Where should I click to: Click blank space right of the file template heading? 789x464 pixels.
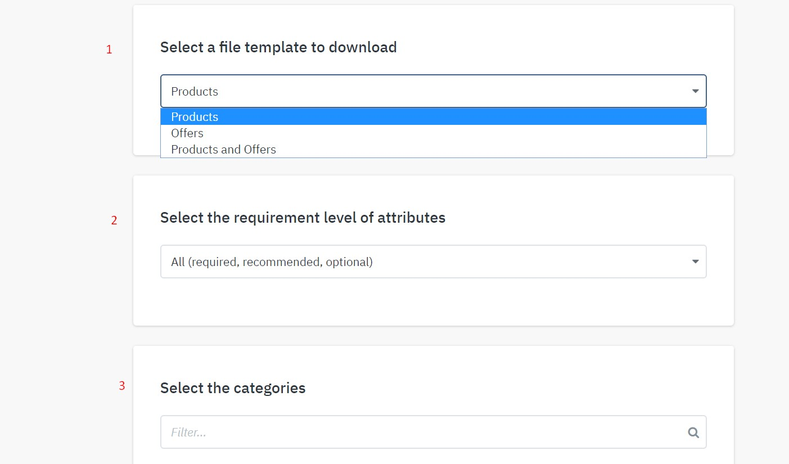point(551,47)
